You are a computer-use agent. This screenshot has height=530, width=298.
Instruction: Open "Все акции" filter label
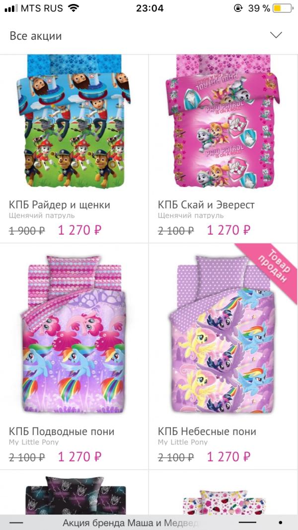click(x=36, y=36)
